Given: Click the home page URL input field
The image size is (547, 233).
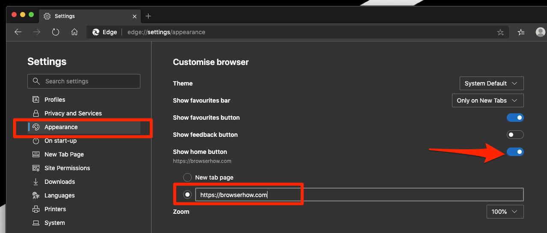Looking at the screenshot, I should (x=360, y=195).
